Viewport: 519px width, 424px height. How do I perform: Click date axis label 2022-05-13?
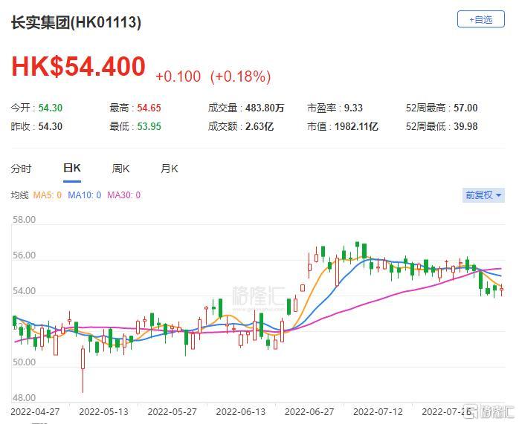click(103, 412)
